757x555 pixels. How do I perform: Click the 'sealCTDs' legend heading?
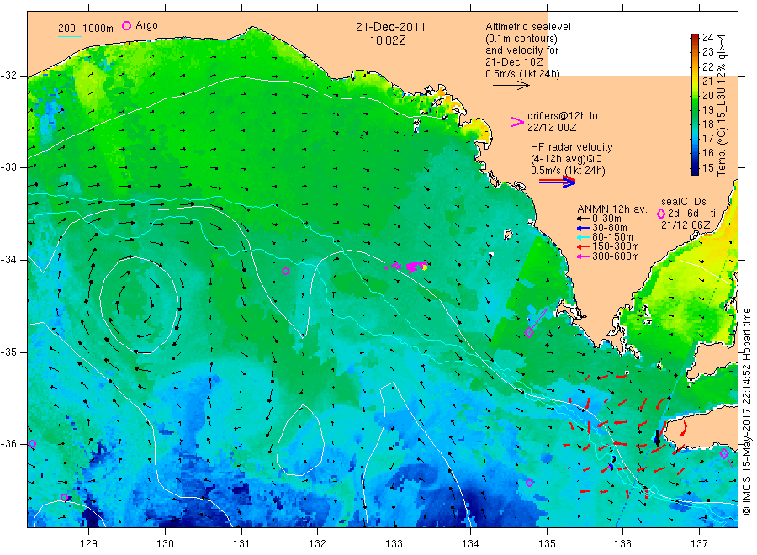(684, 202)
